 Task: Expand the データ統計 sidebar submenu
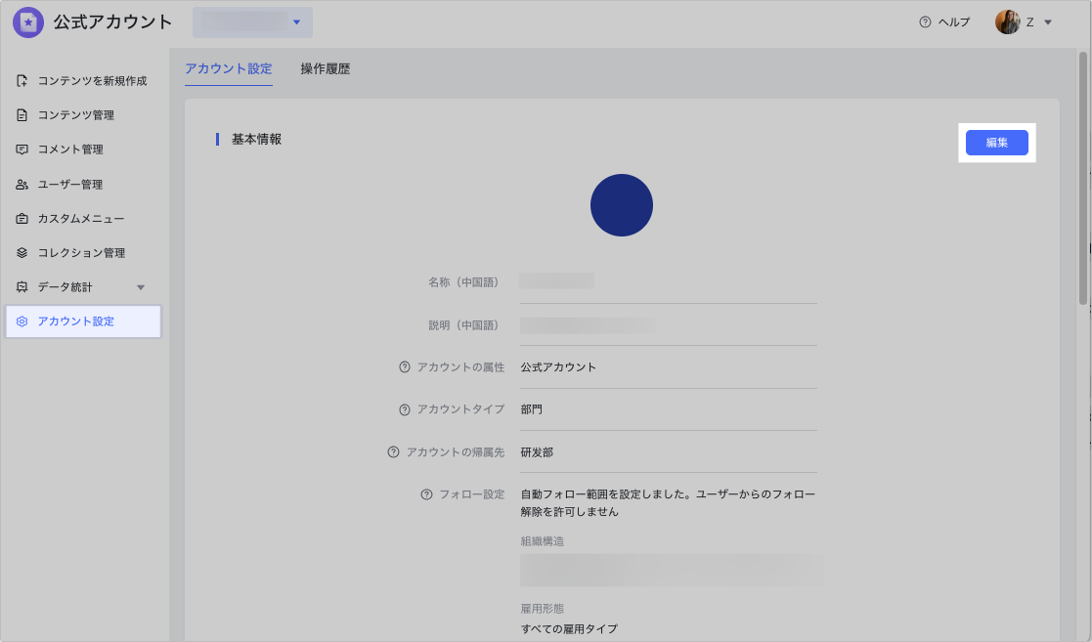140,287
